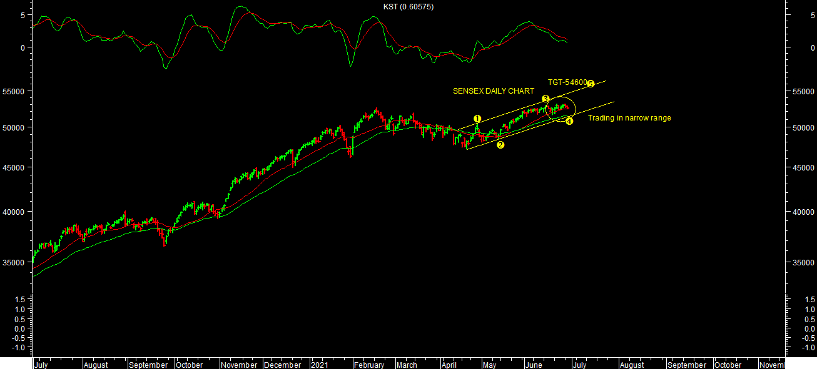Viewport: 817px width, 369px height.
Task: Select February on the date axis
Action: [x=369, y=365]
